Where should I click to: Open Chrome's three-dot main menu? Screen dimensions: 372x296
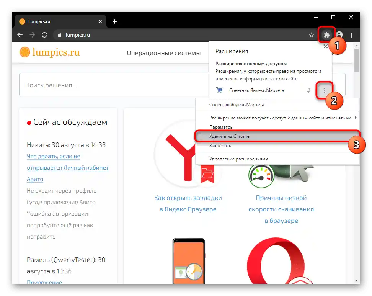[352, 35]
